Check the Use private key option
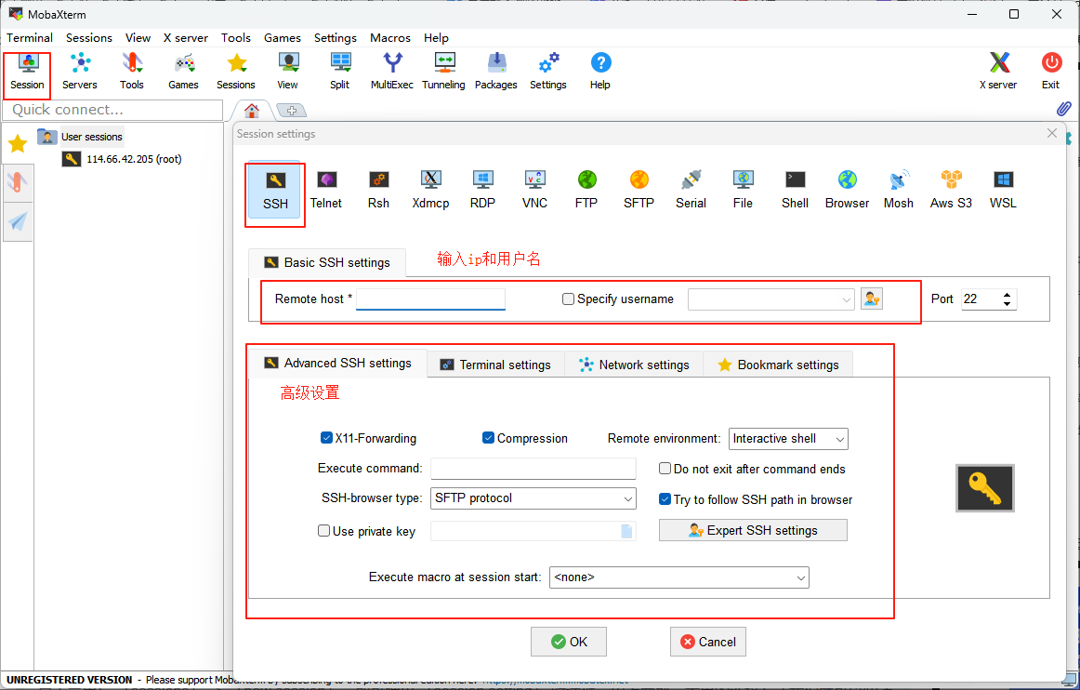Image resolution: width=1080 pixels, height=690 pixels. click(323, 530)
